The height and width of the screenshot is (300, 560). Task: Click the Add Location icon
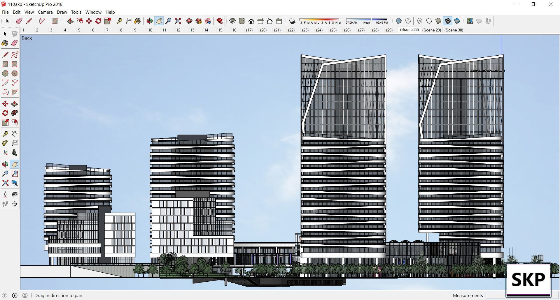click(470, 21)
